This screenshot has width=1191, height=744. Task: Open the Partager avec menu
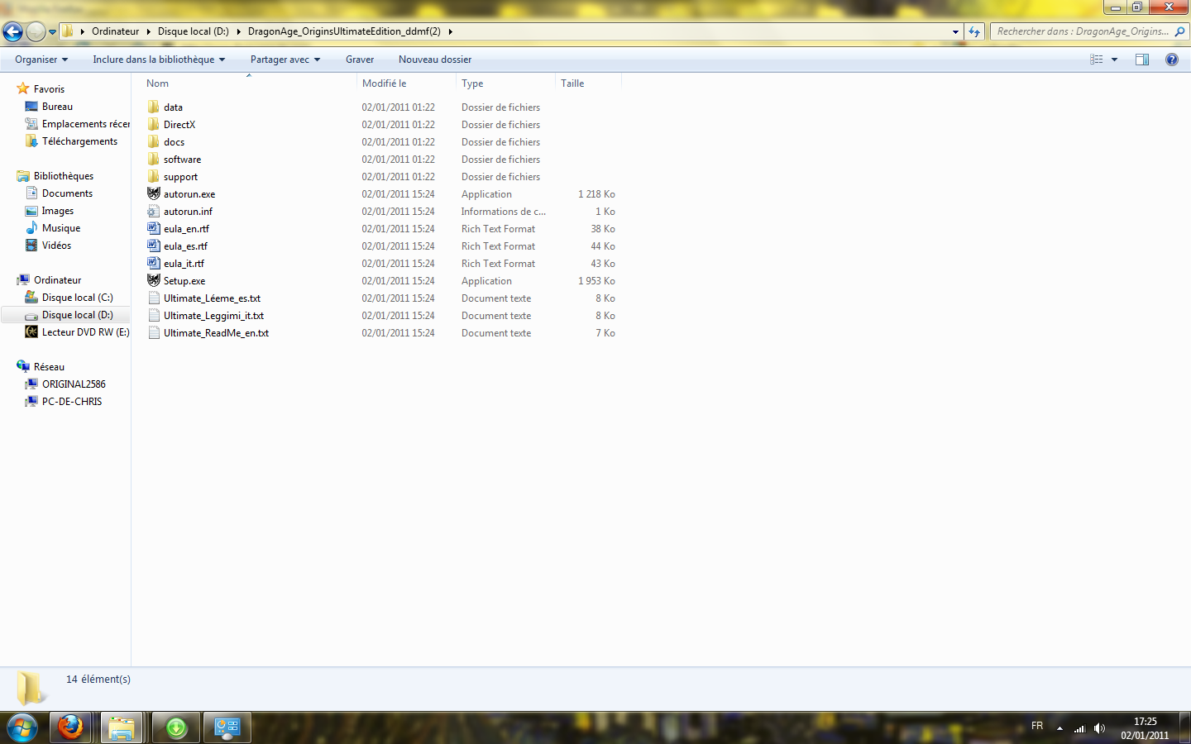pos(285,60)
